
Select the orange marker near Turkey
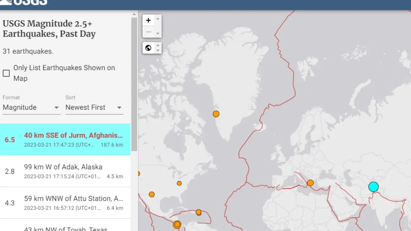click(x=310, y=183)
